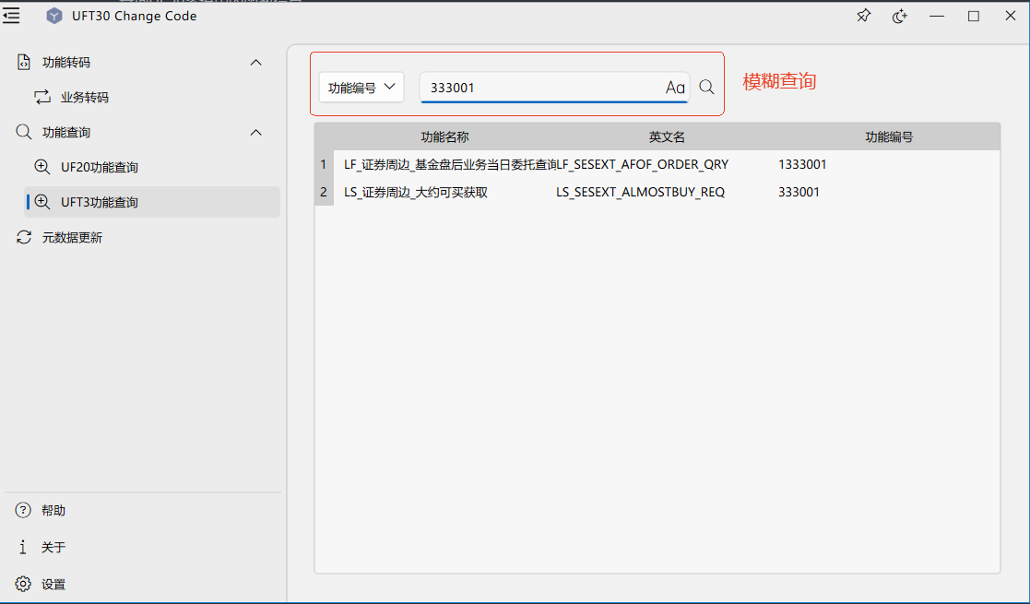Toggle the Aa case-sensitive match button

[x=675, y=88]
